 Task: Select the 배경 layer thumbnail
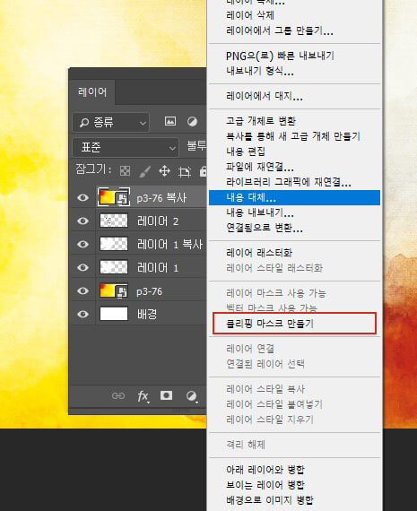[114, 314]
